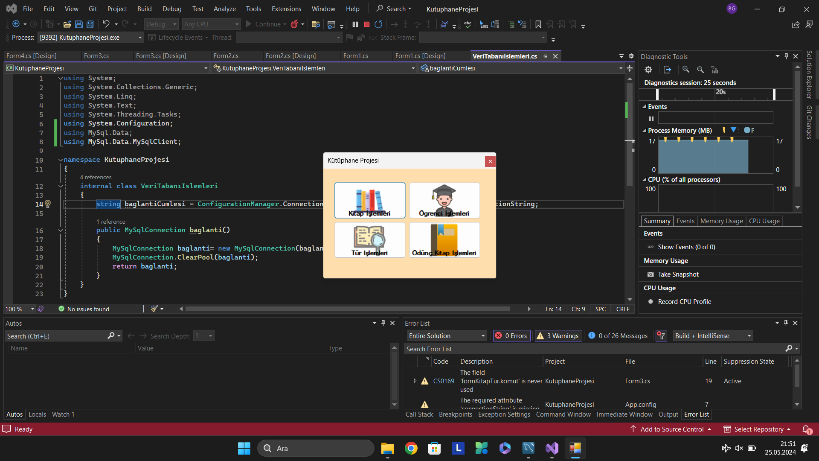This screenshot has width=819, height=461.
Task: Click the Hot Reload flame icon
Action: tap(294, 24)
